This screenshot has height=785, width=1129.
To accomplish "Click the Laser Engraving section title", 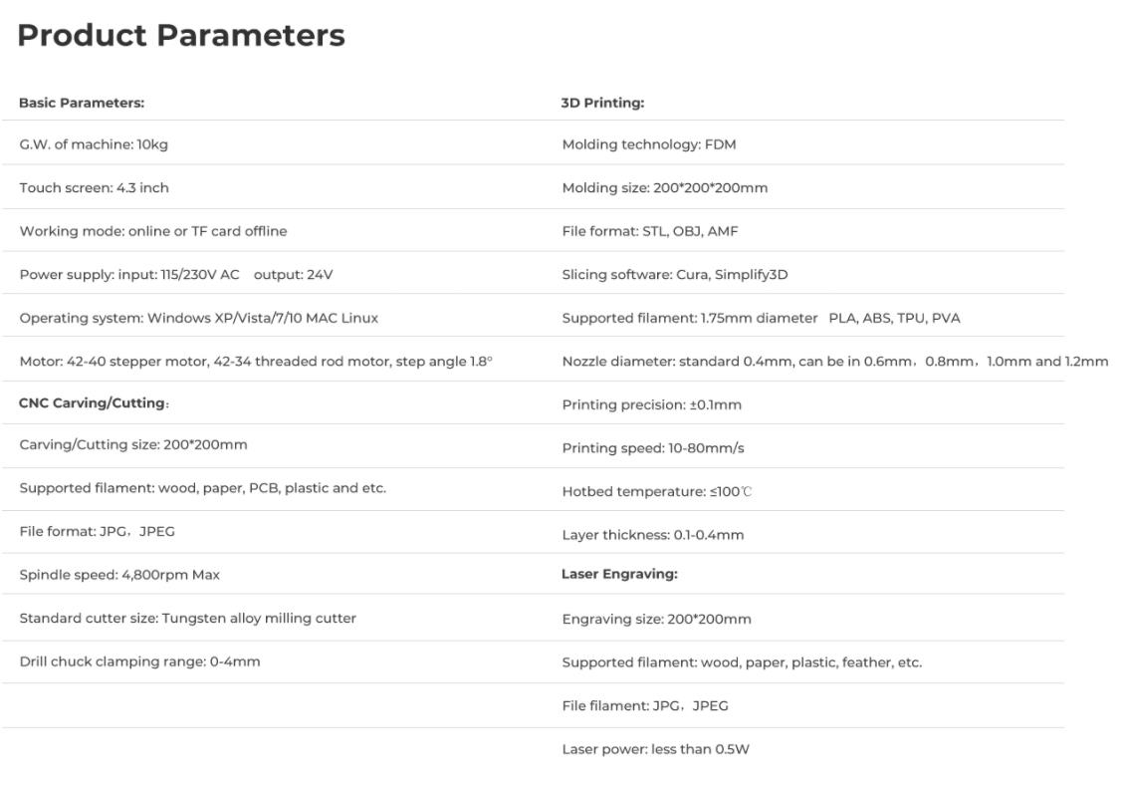I will coord(618,575).
